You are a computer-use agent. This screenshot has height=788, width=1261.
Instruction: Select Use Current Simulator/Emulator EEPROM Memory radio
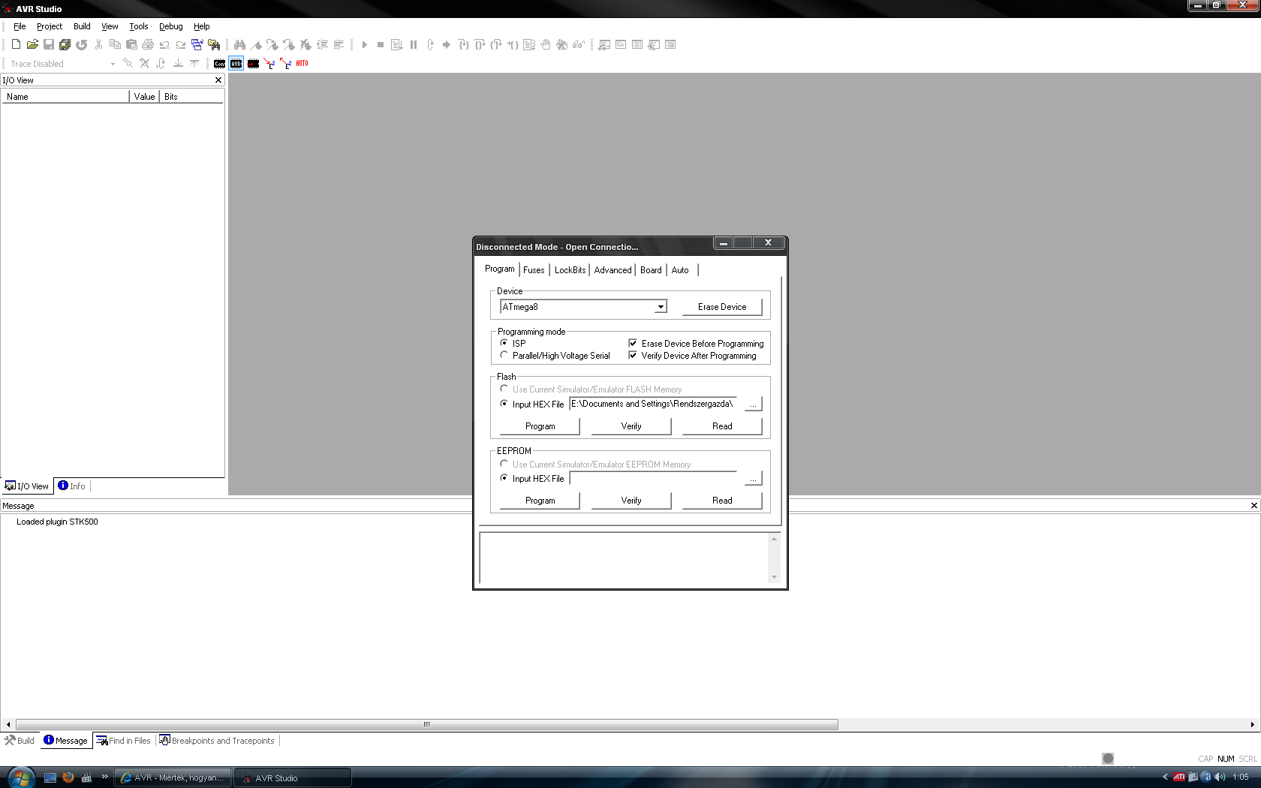tap(504, 464)
